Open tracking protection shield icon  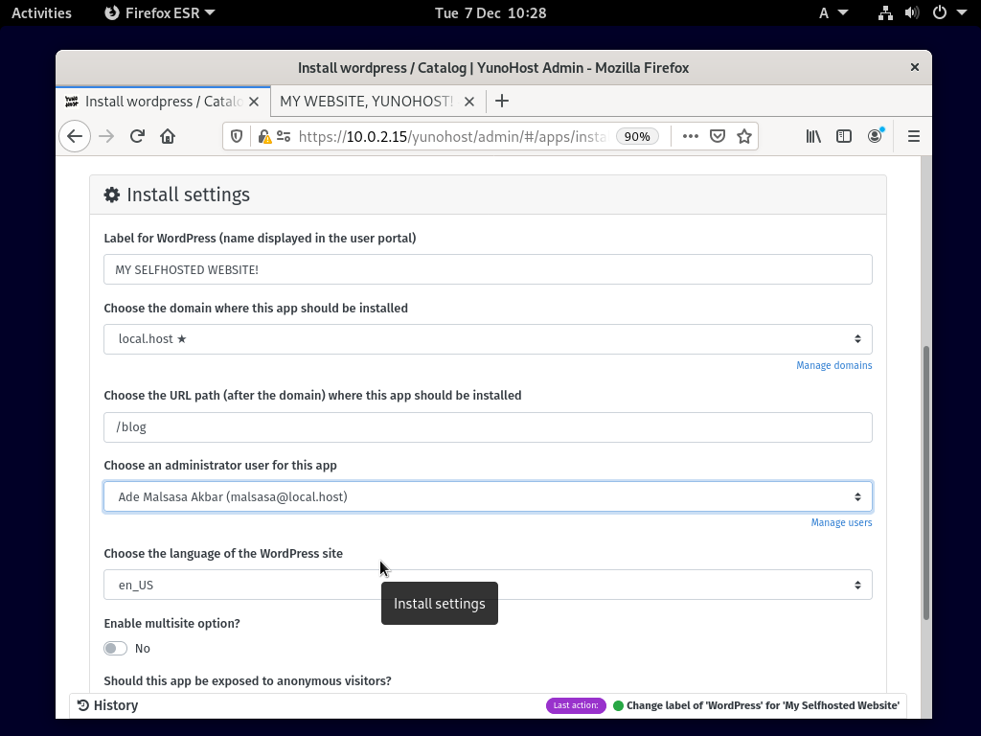[237, 136]
